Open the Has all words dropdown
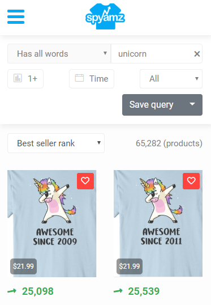211x305 pixels. [x=59, y=54]
